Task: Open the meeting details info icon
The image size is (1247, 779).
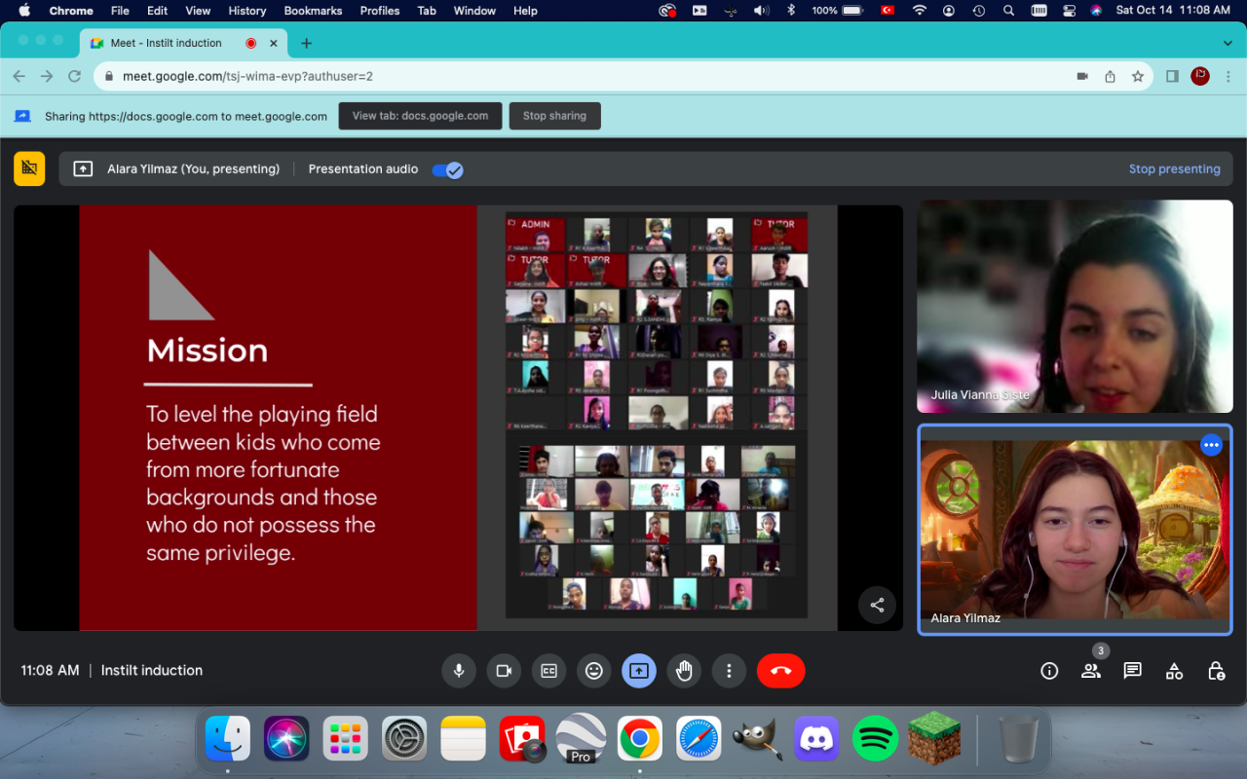Action: click(1049, 671)
